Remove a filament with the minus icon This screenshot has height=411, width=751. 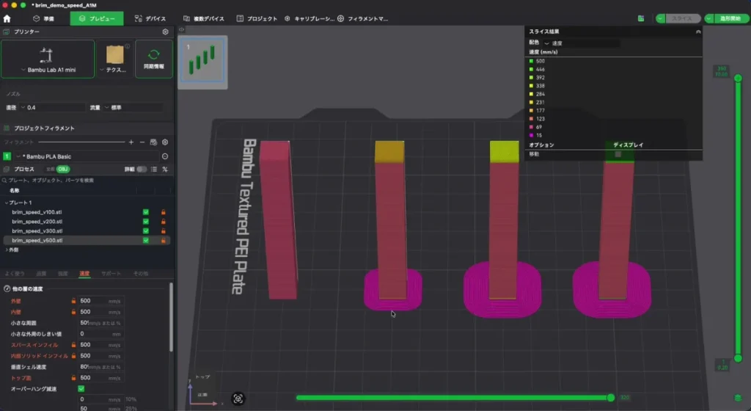(142, 142)
